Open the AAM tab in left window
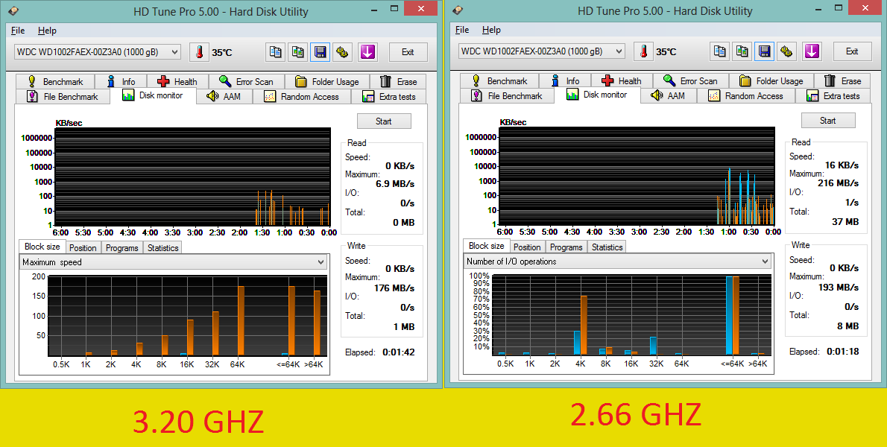The image size is (887, 447). [x=224, y=97]
